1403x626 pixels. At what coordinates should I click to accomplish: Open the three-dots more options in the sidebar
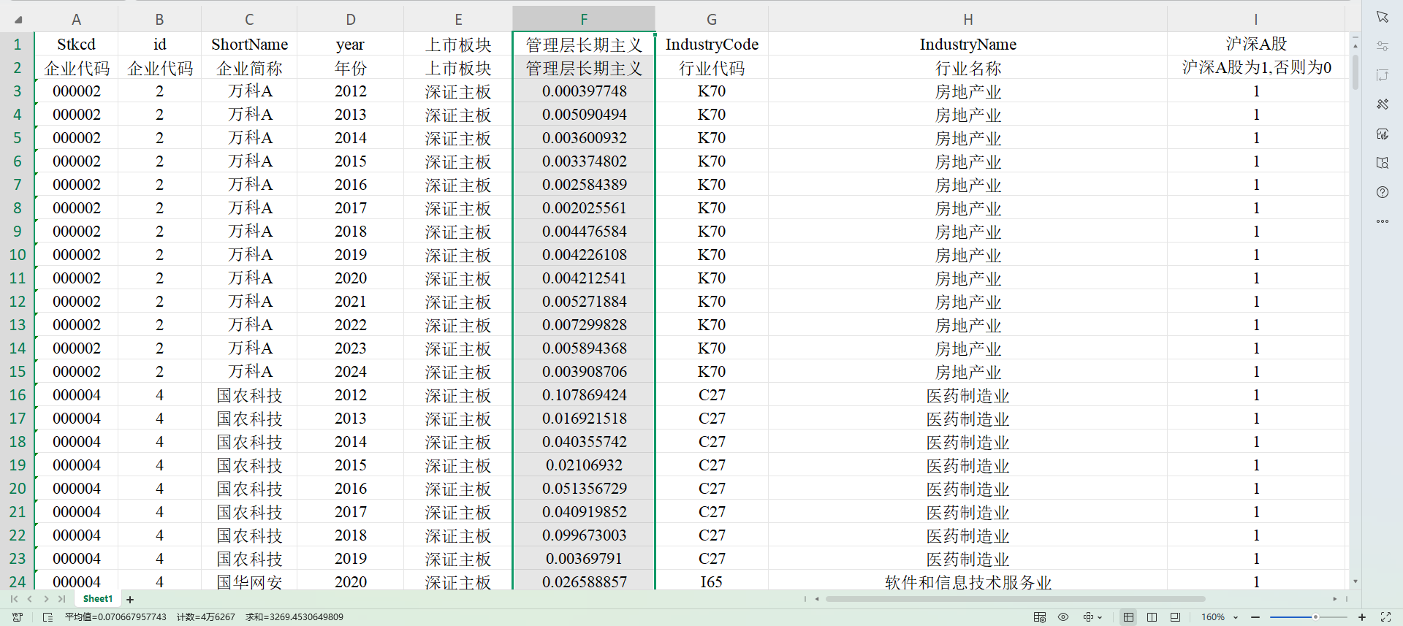(x=1382, y=221)
